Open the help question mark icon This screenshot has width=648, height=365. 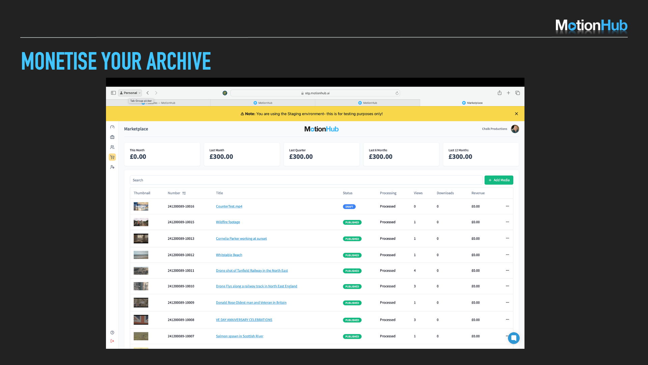[112, 333]
